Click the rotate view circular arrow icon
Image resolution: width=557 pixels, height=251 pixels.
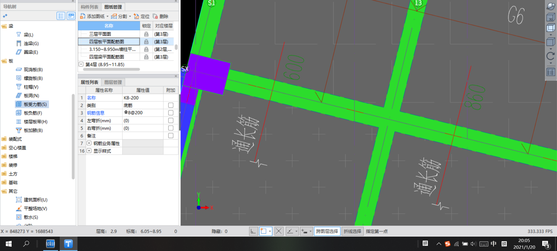550,56
